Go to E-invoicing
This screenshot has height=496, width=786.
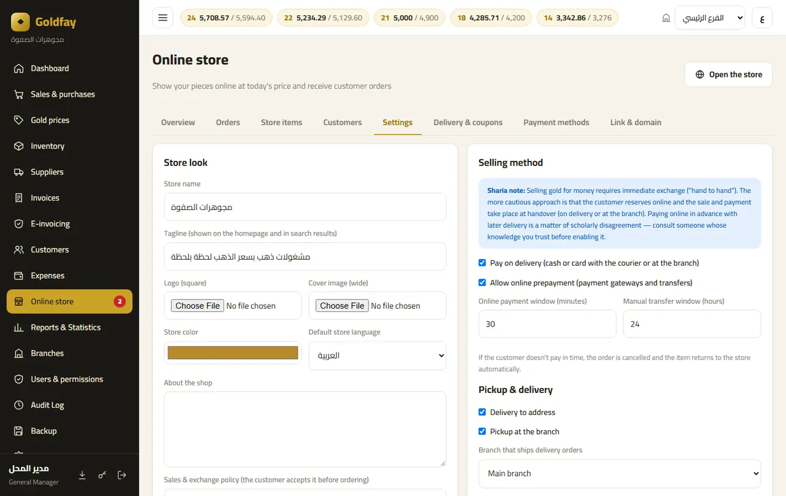[69, 223]
